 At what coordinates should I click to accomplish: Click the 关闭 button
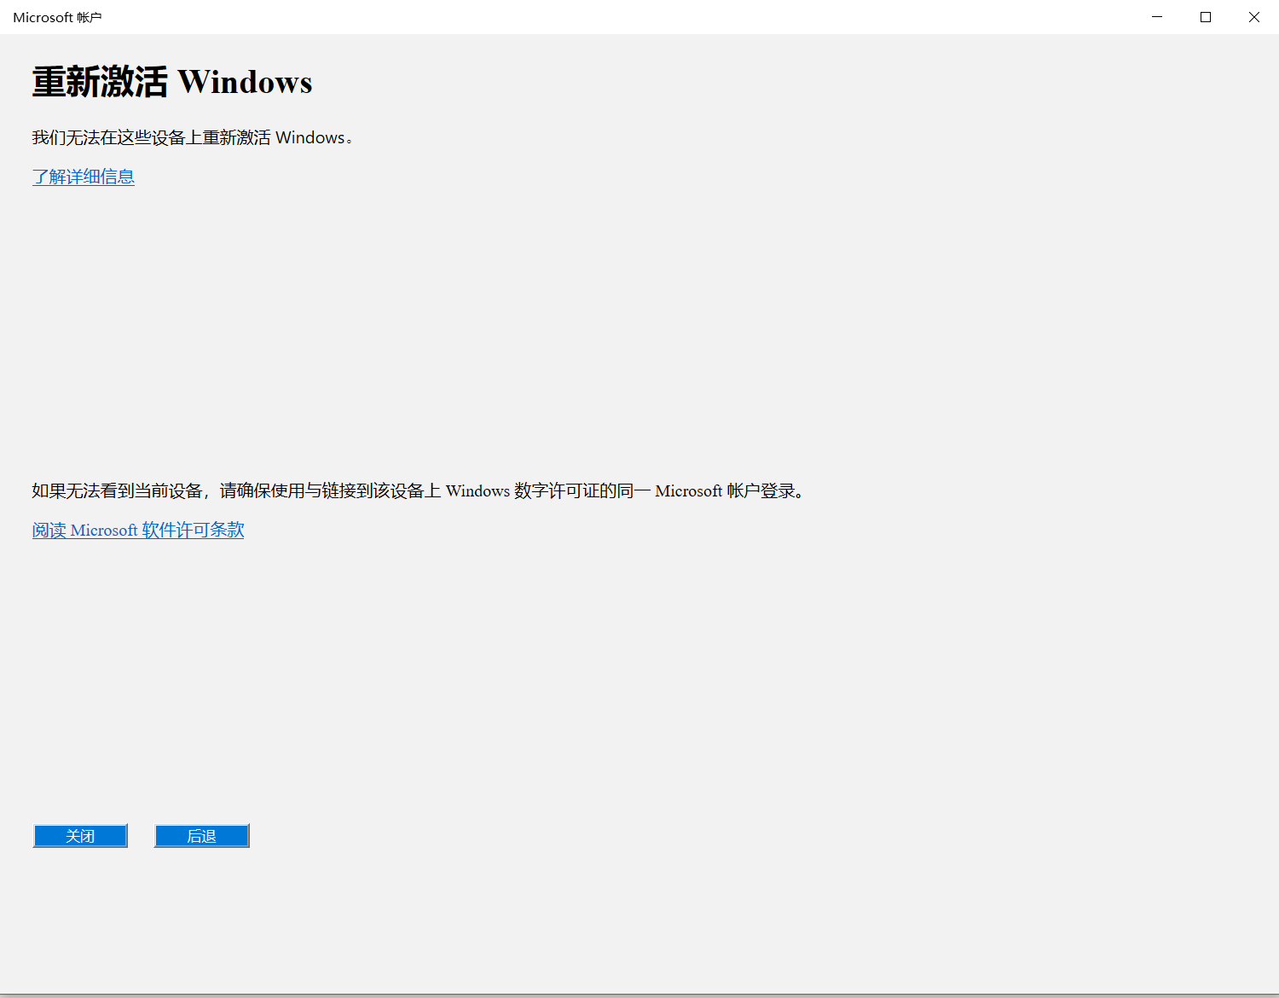(x=80, y=836)
